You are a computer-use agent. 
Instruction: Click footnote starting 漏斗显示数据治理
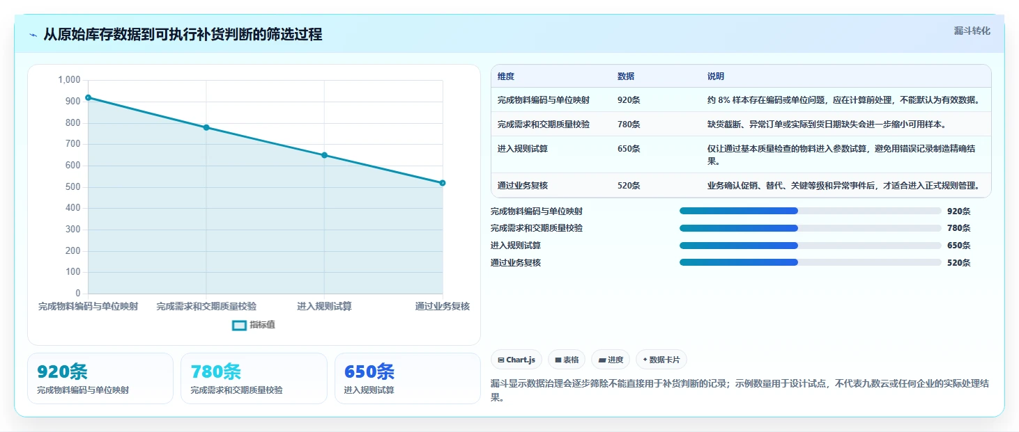pyautogui.click(x=740, y=390)
